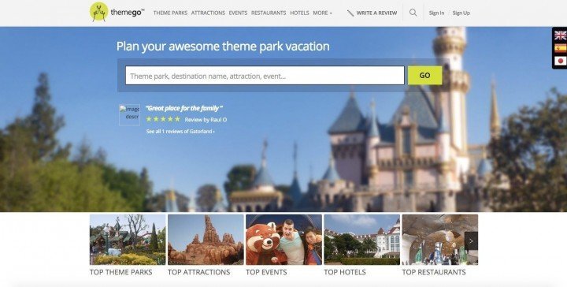Open the Top Theme Parks thumbnail

pos(128,240)
